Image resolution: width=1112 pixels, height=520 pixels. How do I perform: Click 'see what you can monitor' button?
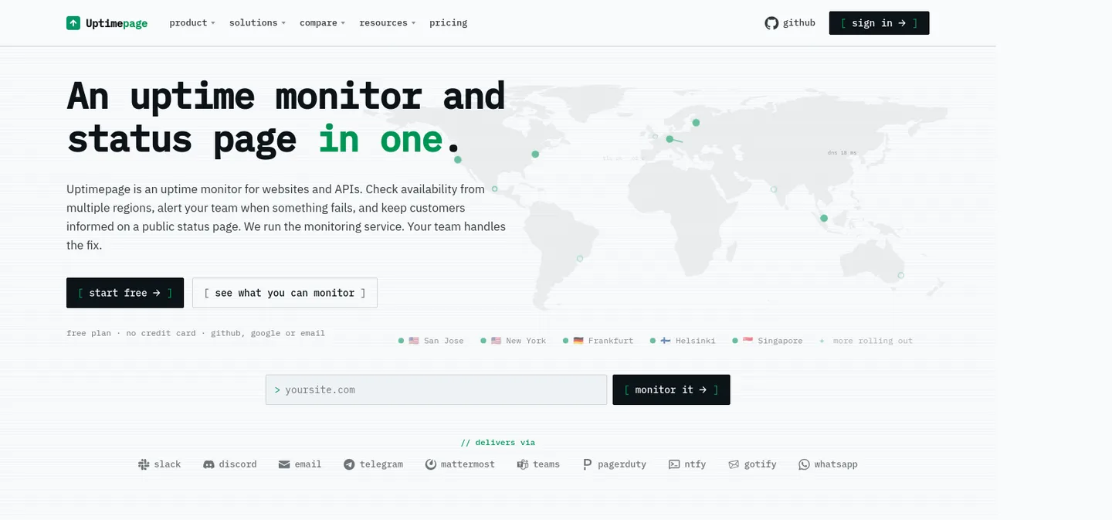coord(285,293)
